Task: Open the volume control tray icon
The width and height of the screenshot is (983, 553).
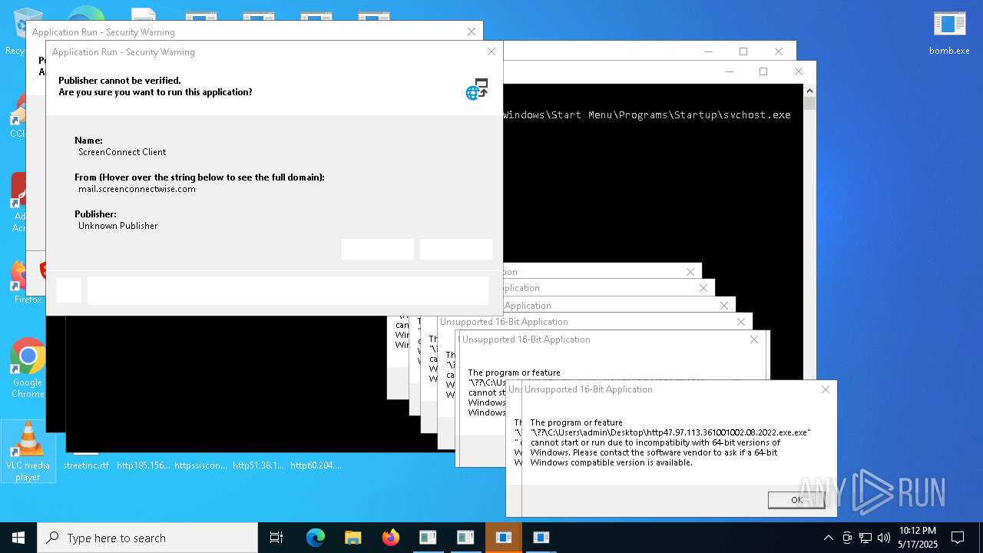Action: (x=884, y=538)
